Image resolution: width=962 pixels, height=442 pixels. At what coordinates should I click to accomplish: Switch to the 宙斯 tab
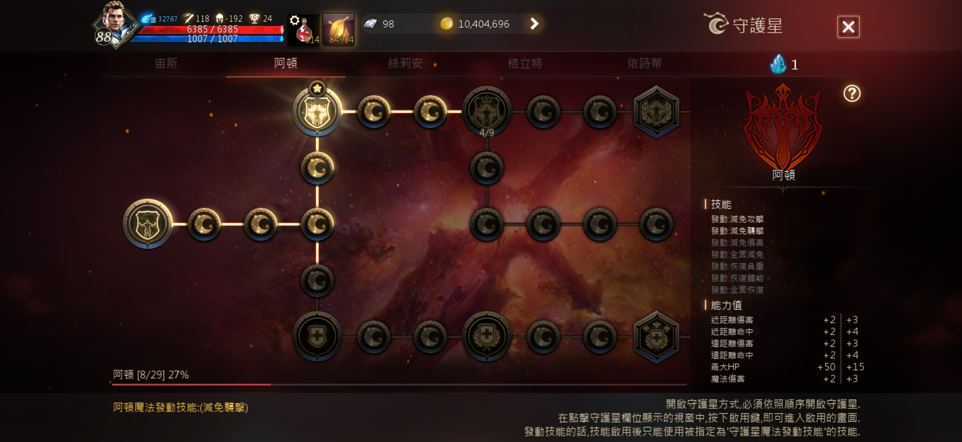166,63
